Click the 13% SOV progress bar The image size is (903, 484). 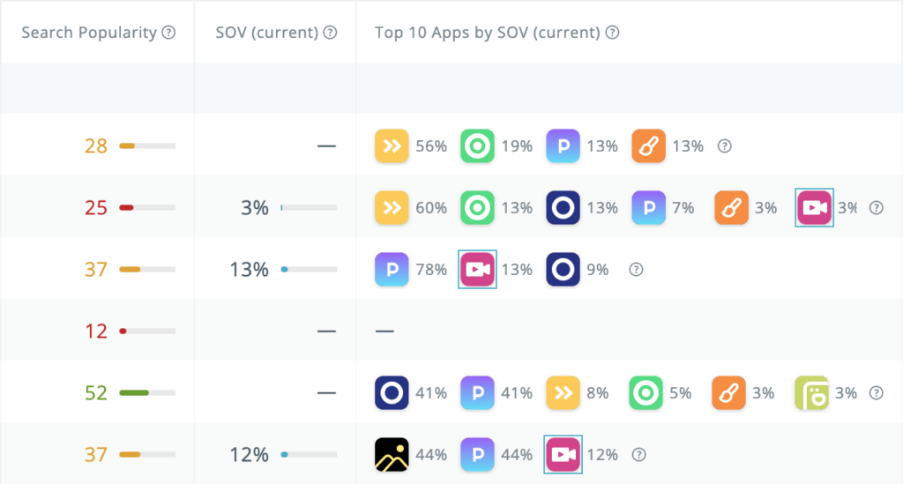tap(309, 270)
